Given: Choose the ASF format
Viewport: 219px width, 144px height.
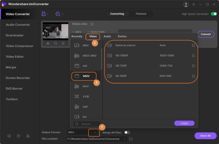Looking at the screenshot, I should click(86, 107).
